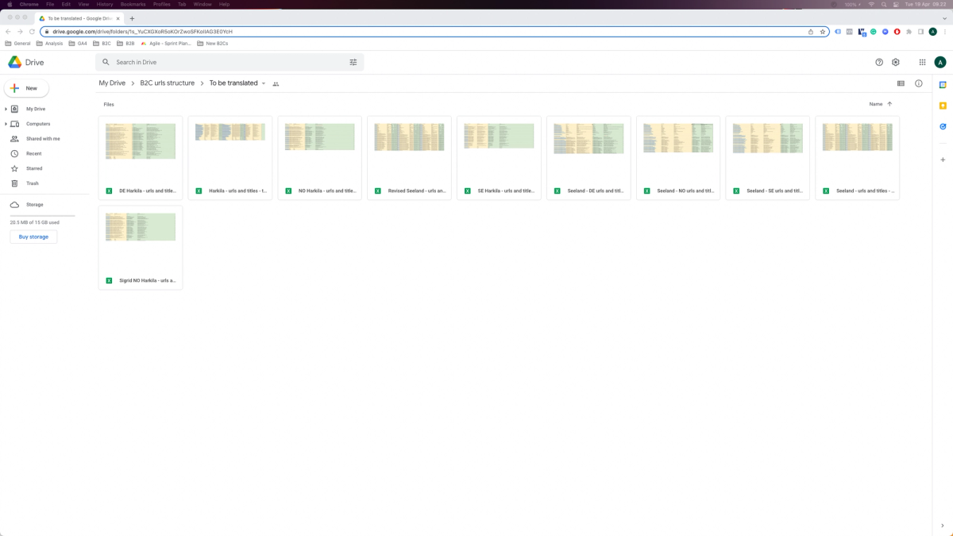Viewport: 953px width, 536px height.
Task: Click the share page icon in address bar
Action: 811,32
